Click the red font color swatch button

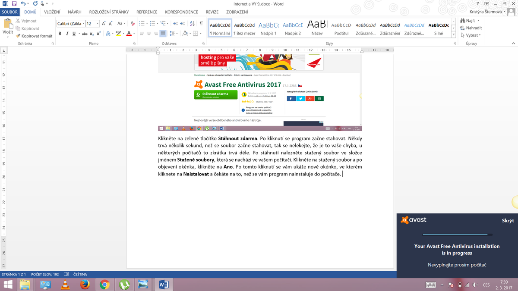[129, 34]
